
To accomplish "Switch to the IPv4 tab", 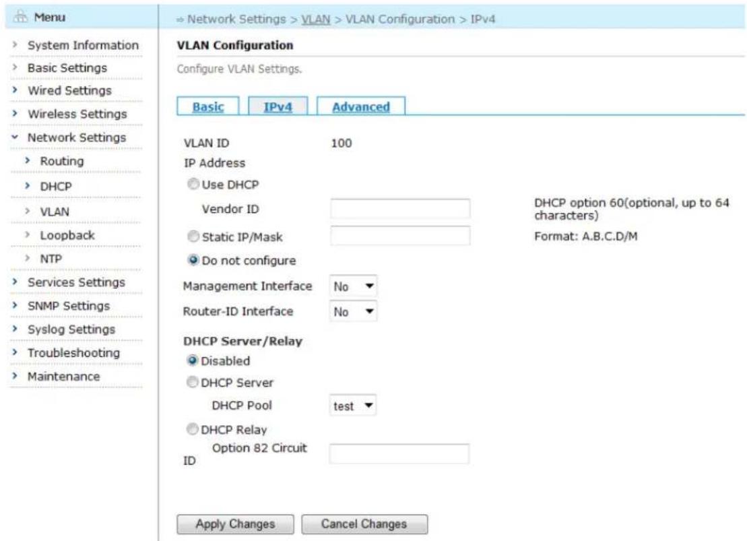I will tap(278, 106).
